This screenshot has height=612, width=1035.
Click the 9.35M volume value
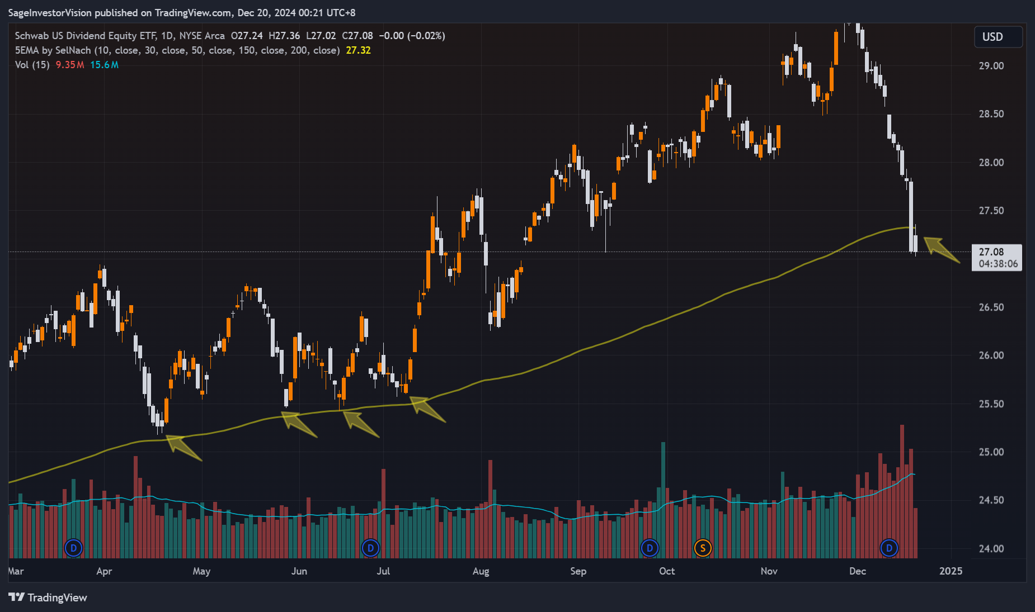click(70, 65)
